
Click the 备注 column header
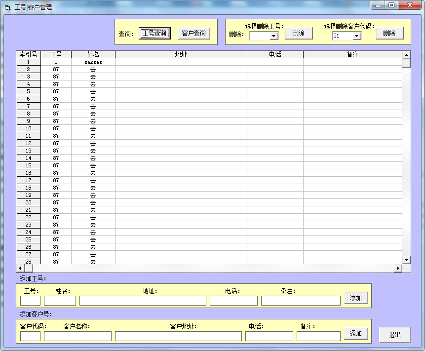coord(352,54)
